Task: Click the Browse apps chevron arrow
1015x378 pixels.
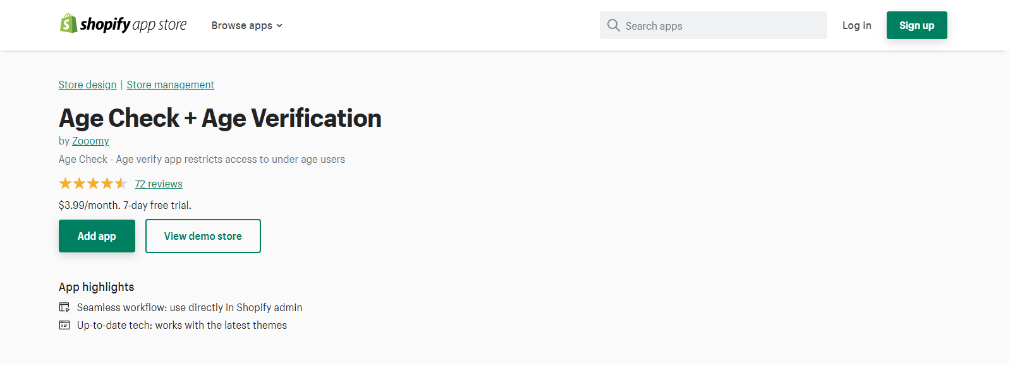Action: (279, 26)
